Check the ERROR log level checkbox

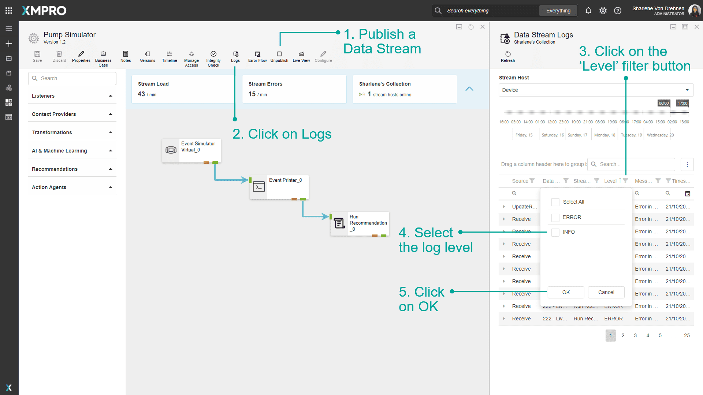pos(555,218)
